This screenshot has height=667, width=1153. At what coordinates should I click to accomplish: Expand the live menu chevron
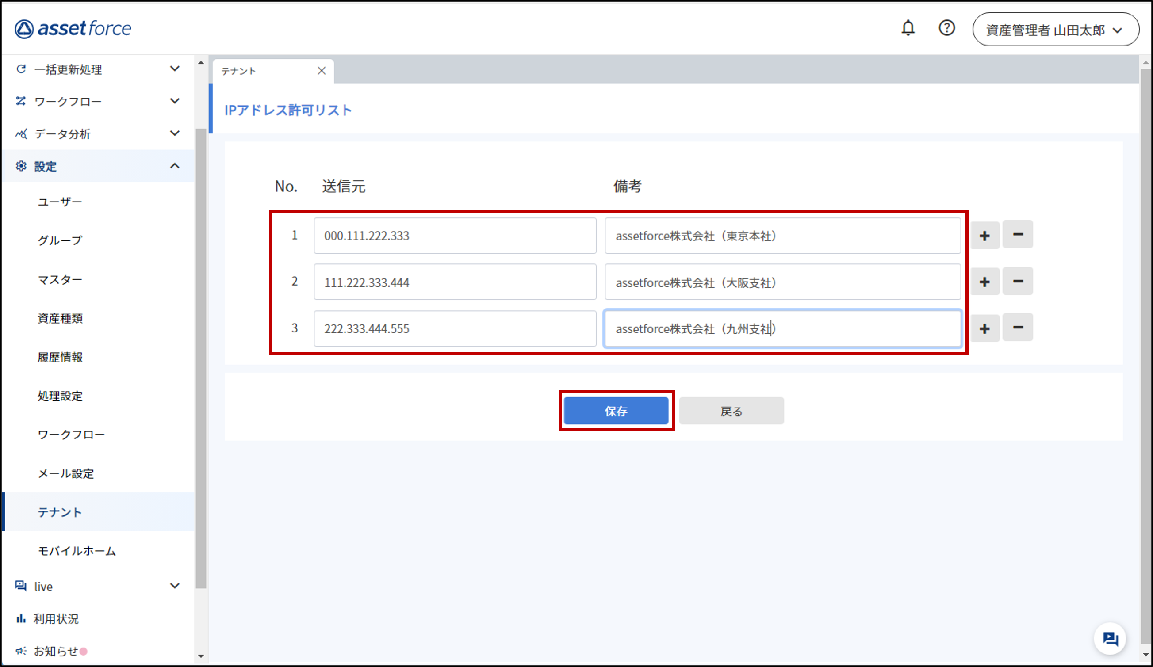(175, 586)
